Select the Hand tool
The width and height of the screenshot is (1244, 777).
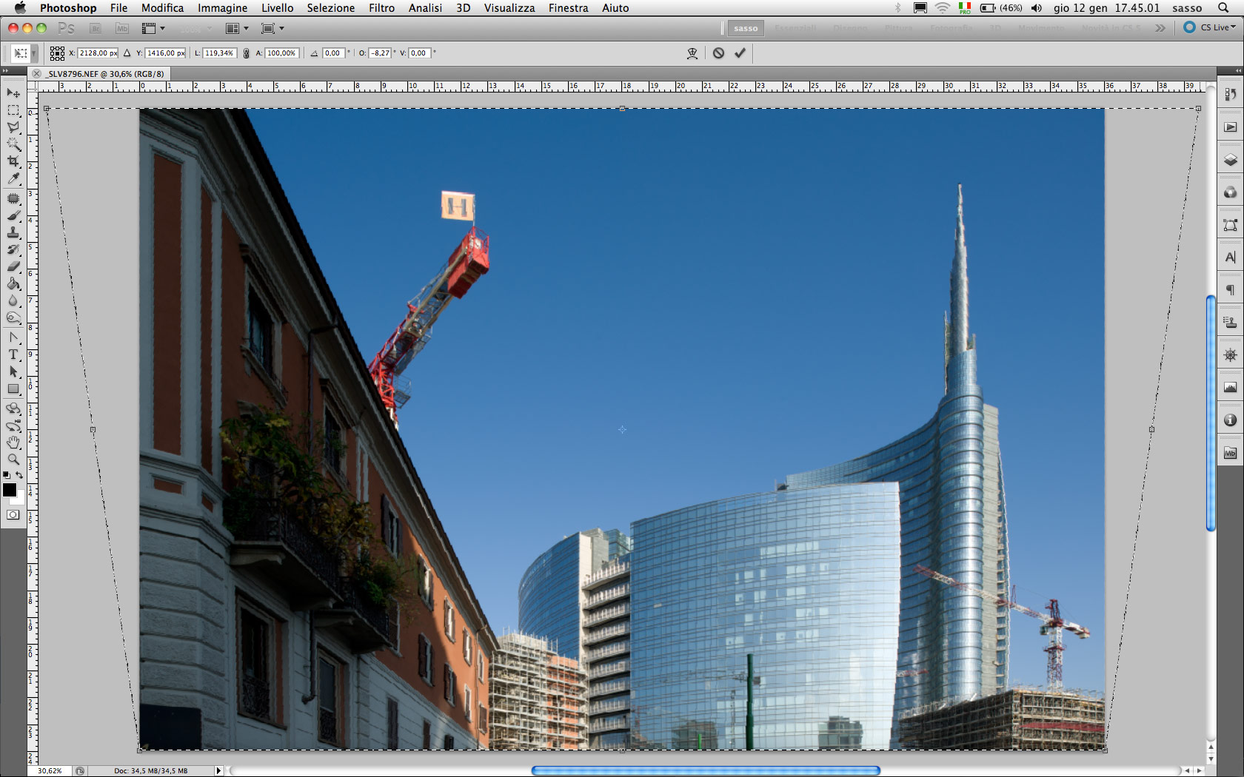(13, 443)
